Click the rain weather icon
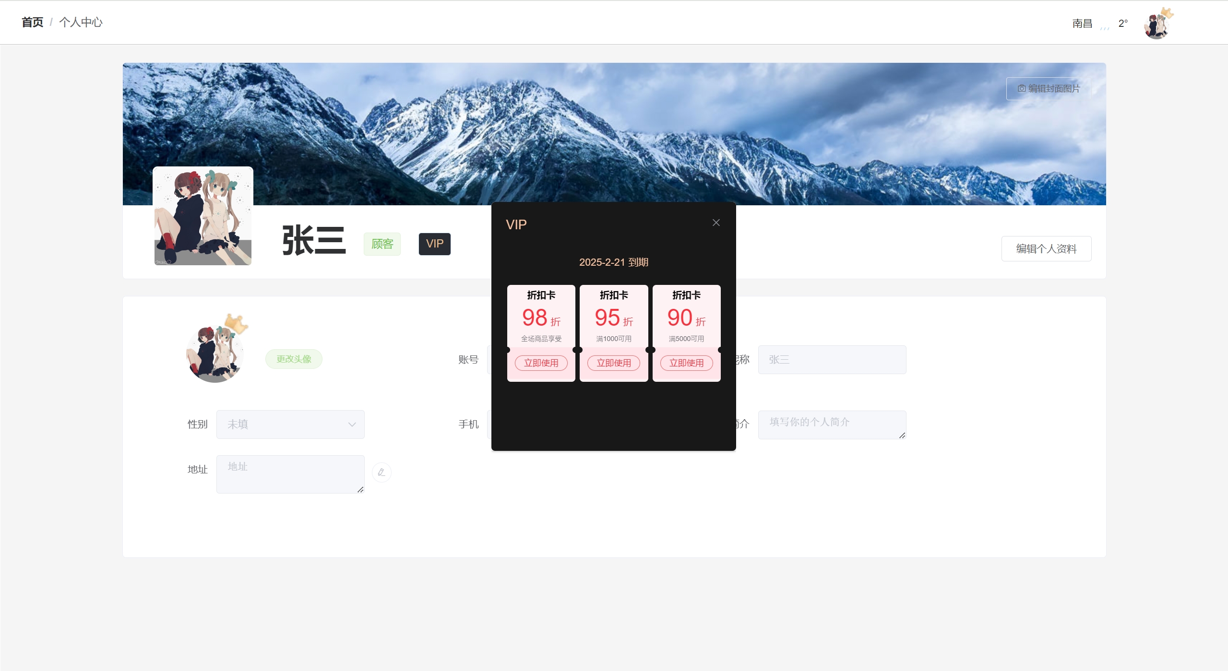This screenshot has width=1228, height=671. tap(1105, 27)
